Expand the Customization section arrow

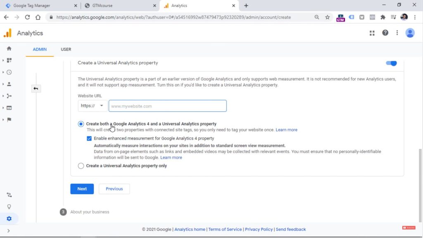pos(3,60)
